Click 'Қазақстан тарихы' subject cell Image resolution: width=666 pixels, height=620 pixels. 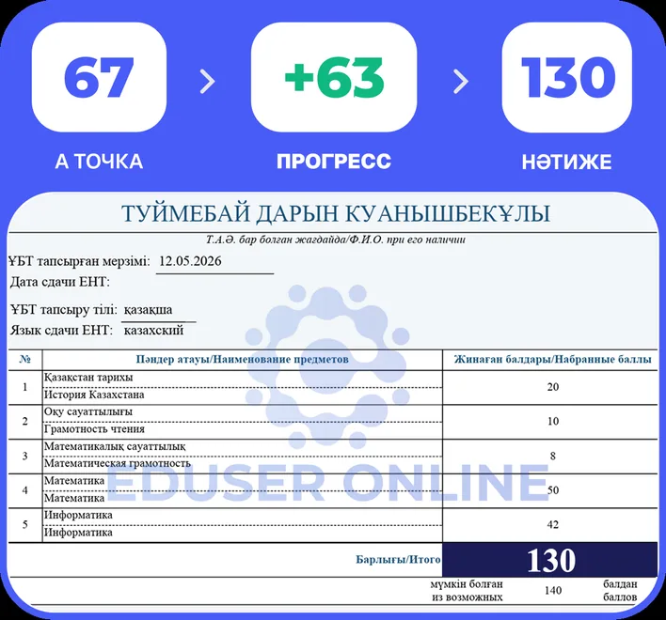242,378
